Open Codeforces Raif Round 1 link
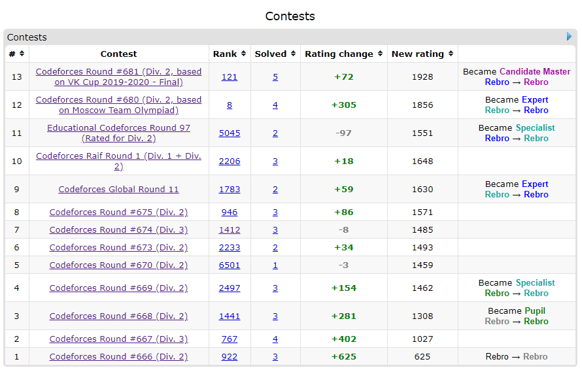Screen dimensions: 582x370 pos(119,161)
